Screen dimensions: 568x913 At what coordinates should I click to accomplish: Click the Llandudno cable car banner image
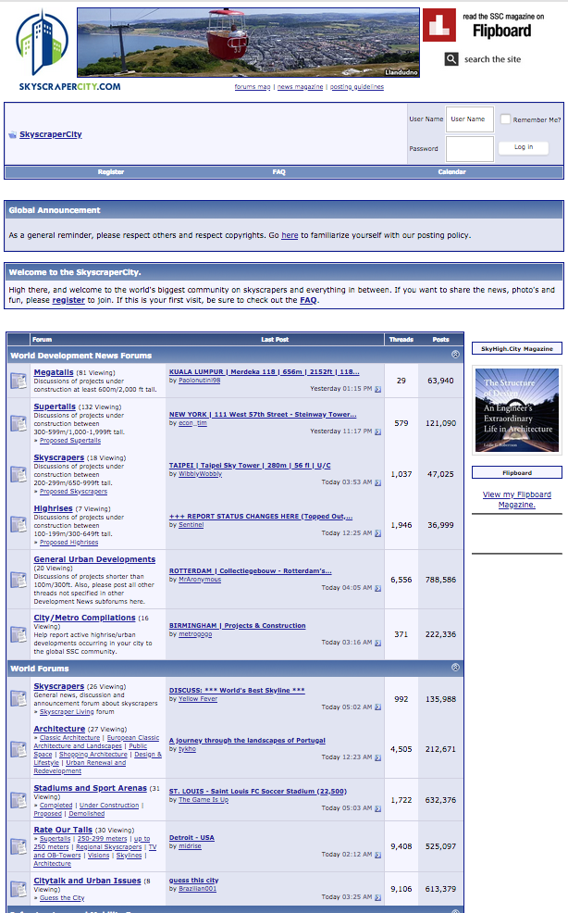pos(248,43)
